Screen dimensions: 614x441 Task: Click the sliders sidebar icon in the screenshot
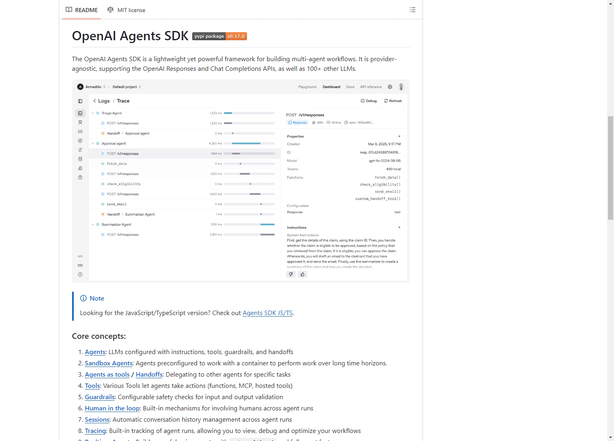pos(80,150)
